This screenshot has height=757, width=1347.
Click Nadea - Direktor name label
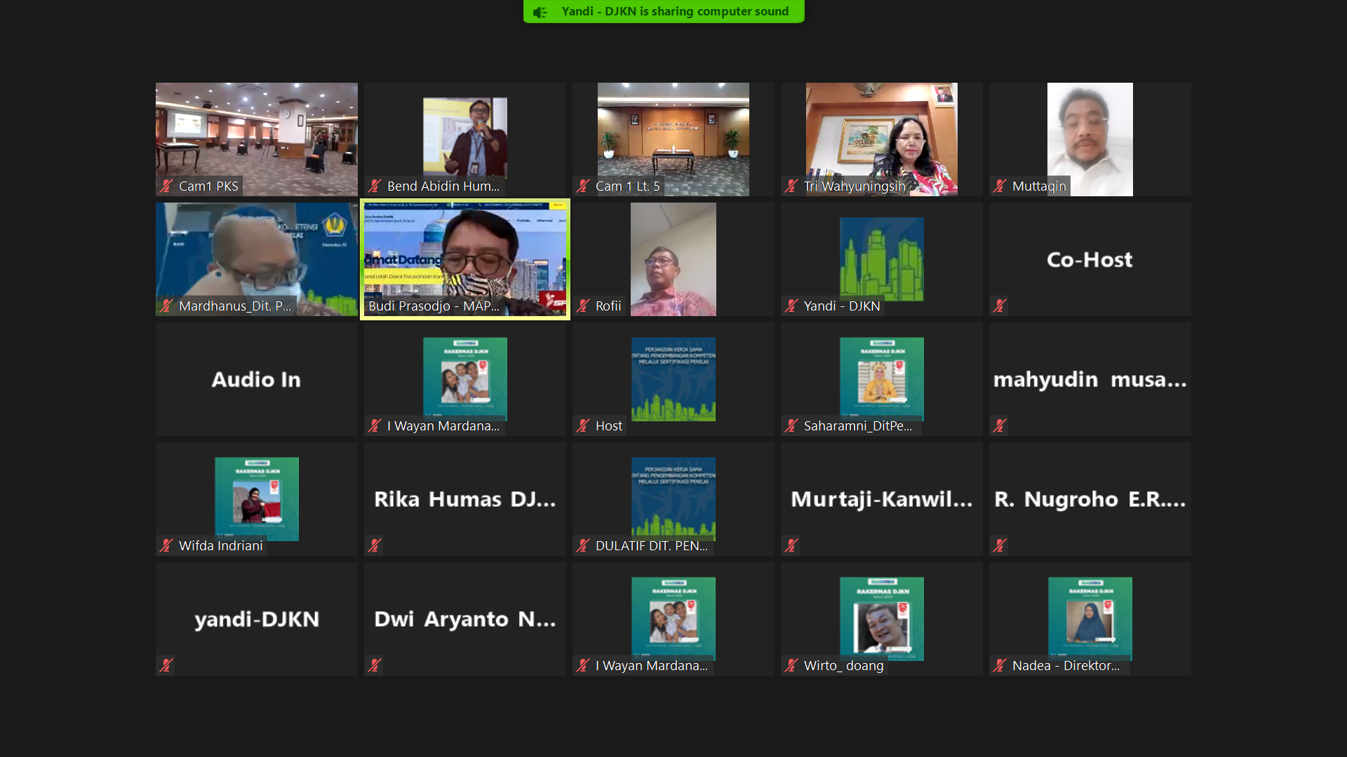tap(1065, 666)
